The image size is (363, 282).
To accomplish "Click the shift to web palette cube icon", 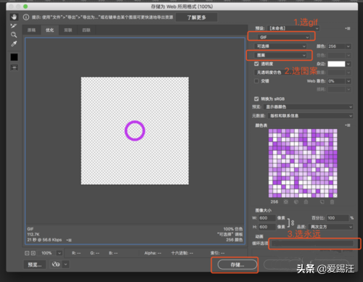I will [296, 202].
